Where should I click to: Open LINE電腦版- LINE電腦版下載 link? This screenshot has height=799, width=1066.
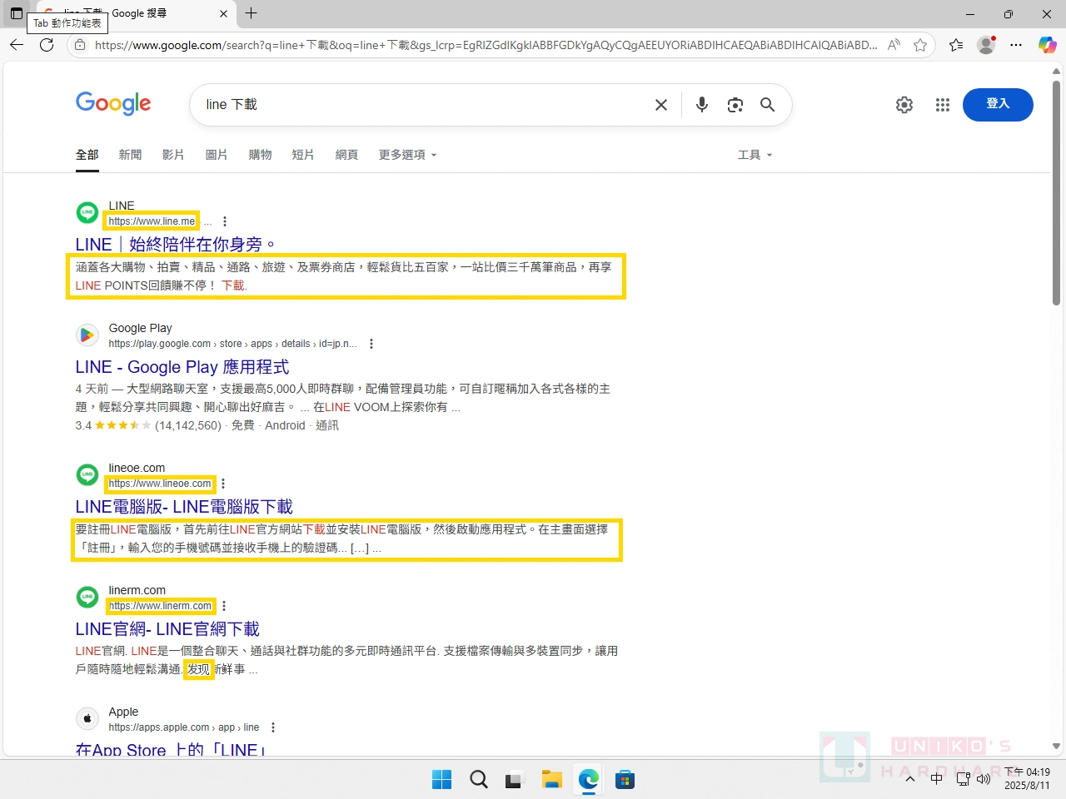184,507
